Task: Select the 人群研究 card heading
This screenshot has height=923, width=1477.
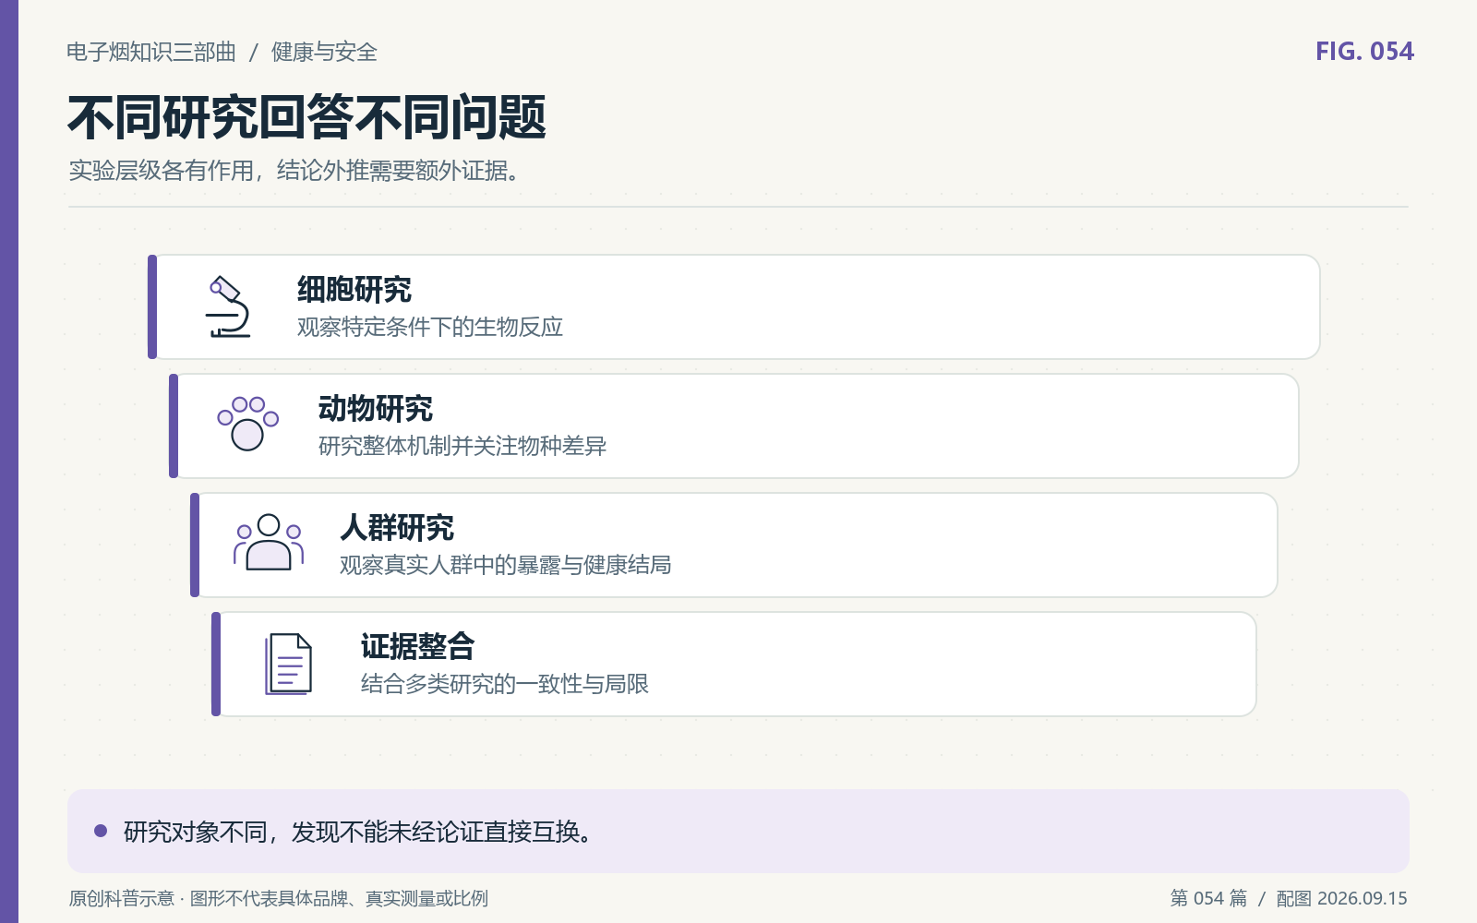Action: (x=397, y=528)
